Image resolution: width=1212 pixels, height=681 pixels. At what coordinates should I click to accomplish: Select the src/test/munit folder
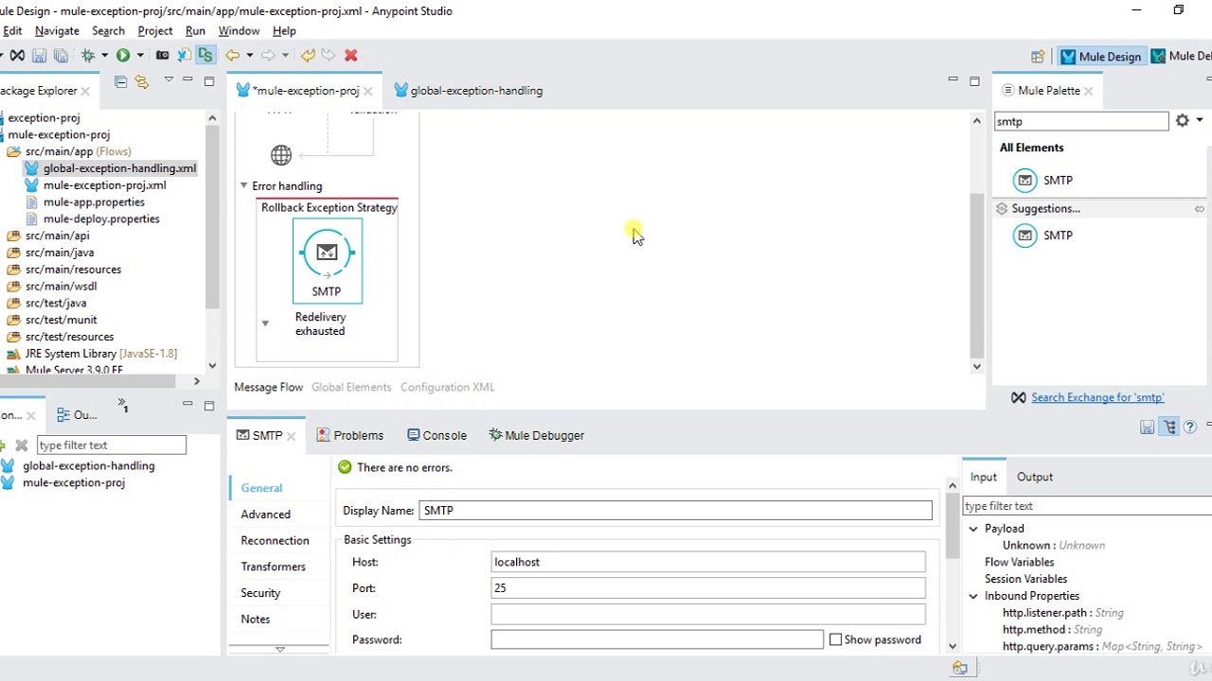tap(61, 320)
